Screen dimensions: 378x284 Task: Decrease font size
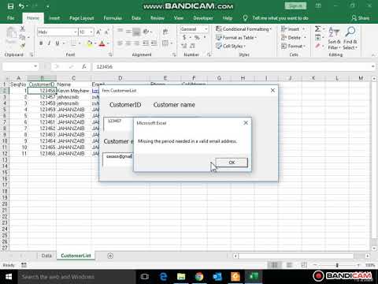[x=106, y=32]
